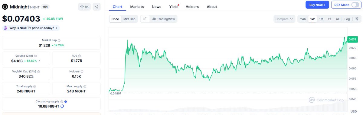Switch to TradingView chart
This screenshot has height=115, width=363.
[x=163, y=19]
